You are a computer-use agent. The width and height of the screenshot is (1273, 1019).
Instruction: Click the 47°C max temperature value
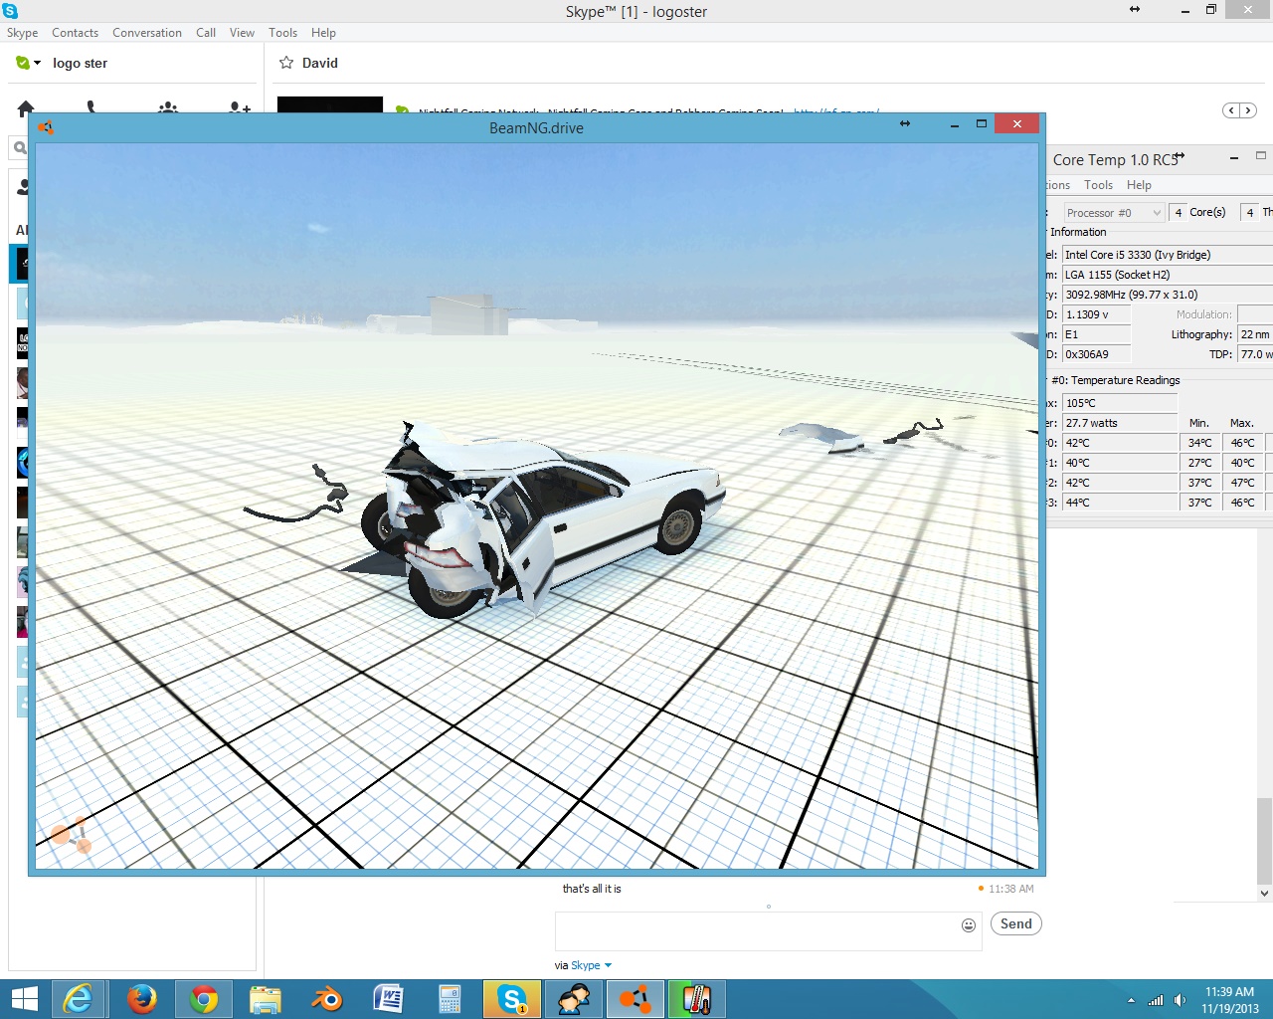pyautogui.click(x=1242, y=483)
